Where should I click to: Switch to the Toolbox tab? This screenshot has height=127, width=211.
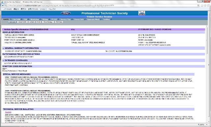(x=106, y=19)
